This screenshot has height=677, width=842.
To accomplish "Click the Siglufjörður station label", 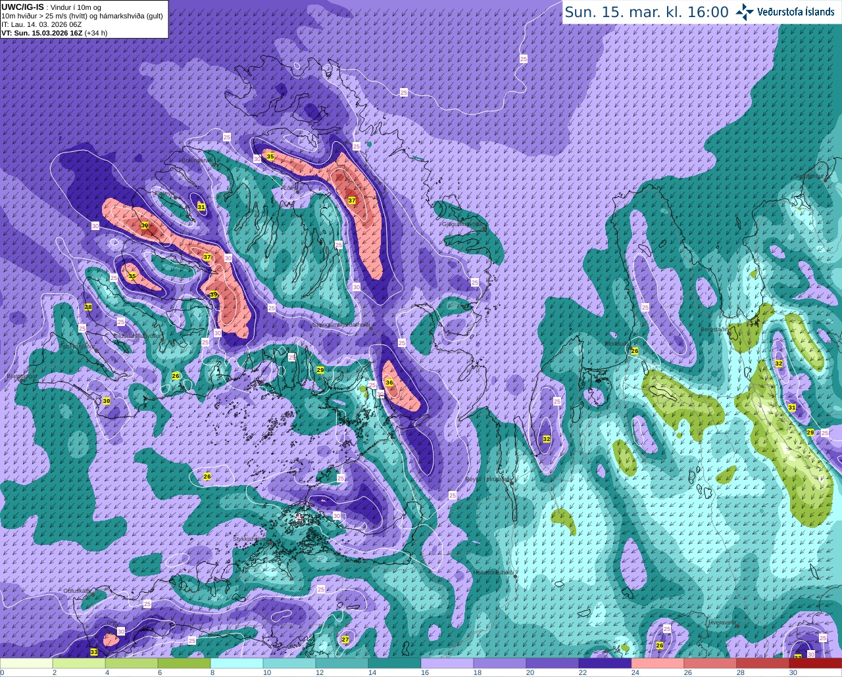I will click(809, 176).
